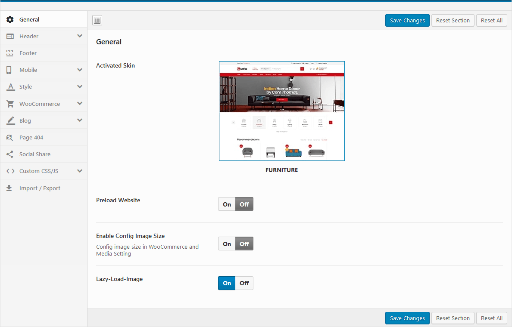The width and height of the screenshot is (512, 327).
Task: Set Enable Config Image Size to Off
Action: [244, 244]
